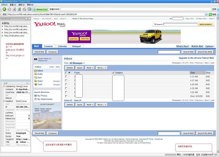Tick the select-all checkbox in the header row
This screenshot has width=219, height=157.
(x=66, y=73)
